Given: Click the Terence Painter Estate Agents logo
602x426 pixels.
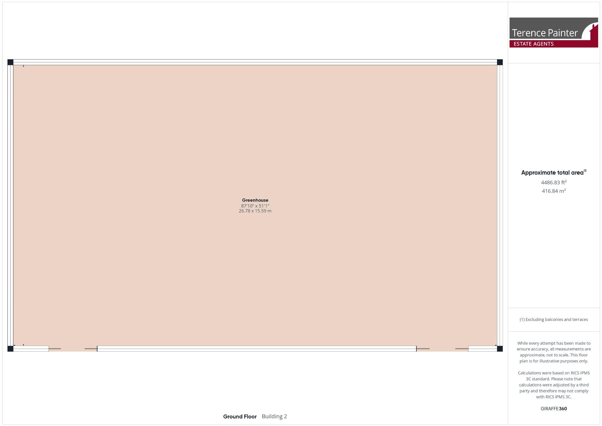Looking at the screenshot, I should 554,33.
